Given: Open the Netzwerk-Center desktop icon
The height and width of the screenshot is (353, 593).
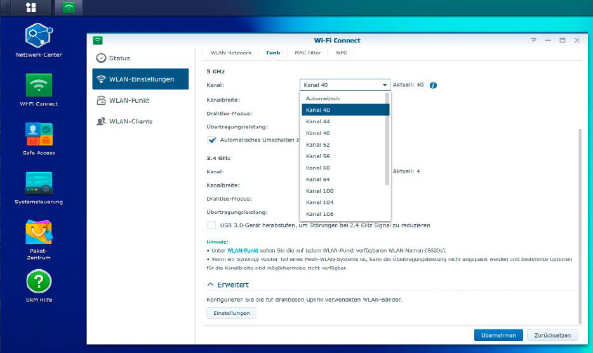Looking at the screenshot, I should pyautogui.click(x=39, y=41).
